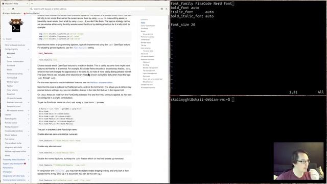This screenshot has height=184, width=327.
Task: Jump to Clipboard in contents list
Action: [x=146, y=62]
